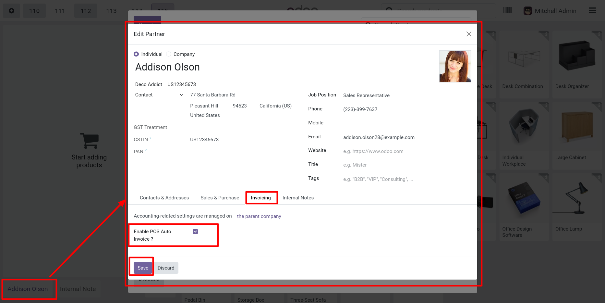
Task: Select the Office Lamp product
Action: (x=577, y=207)
